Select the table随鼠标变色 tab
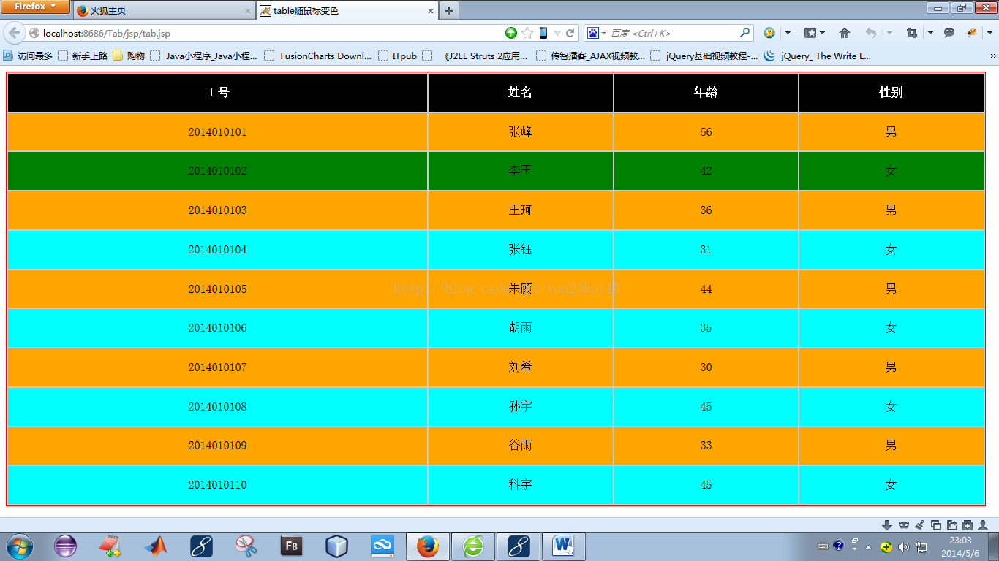 pos(347,11)
